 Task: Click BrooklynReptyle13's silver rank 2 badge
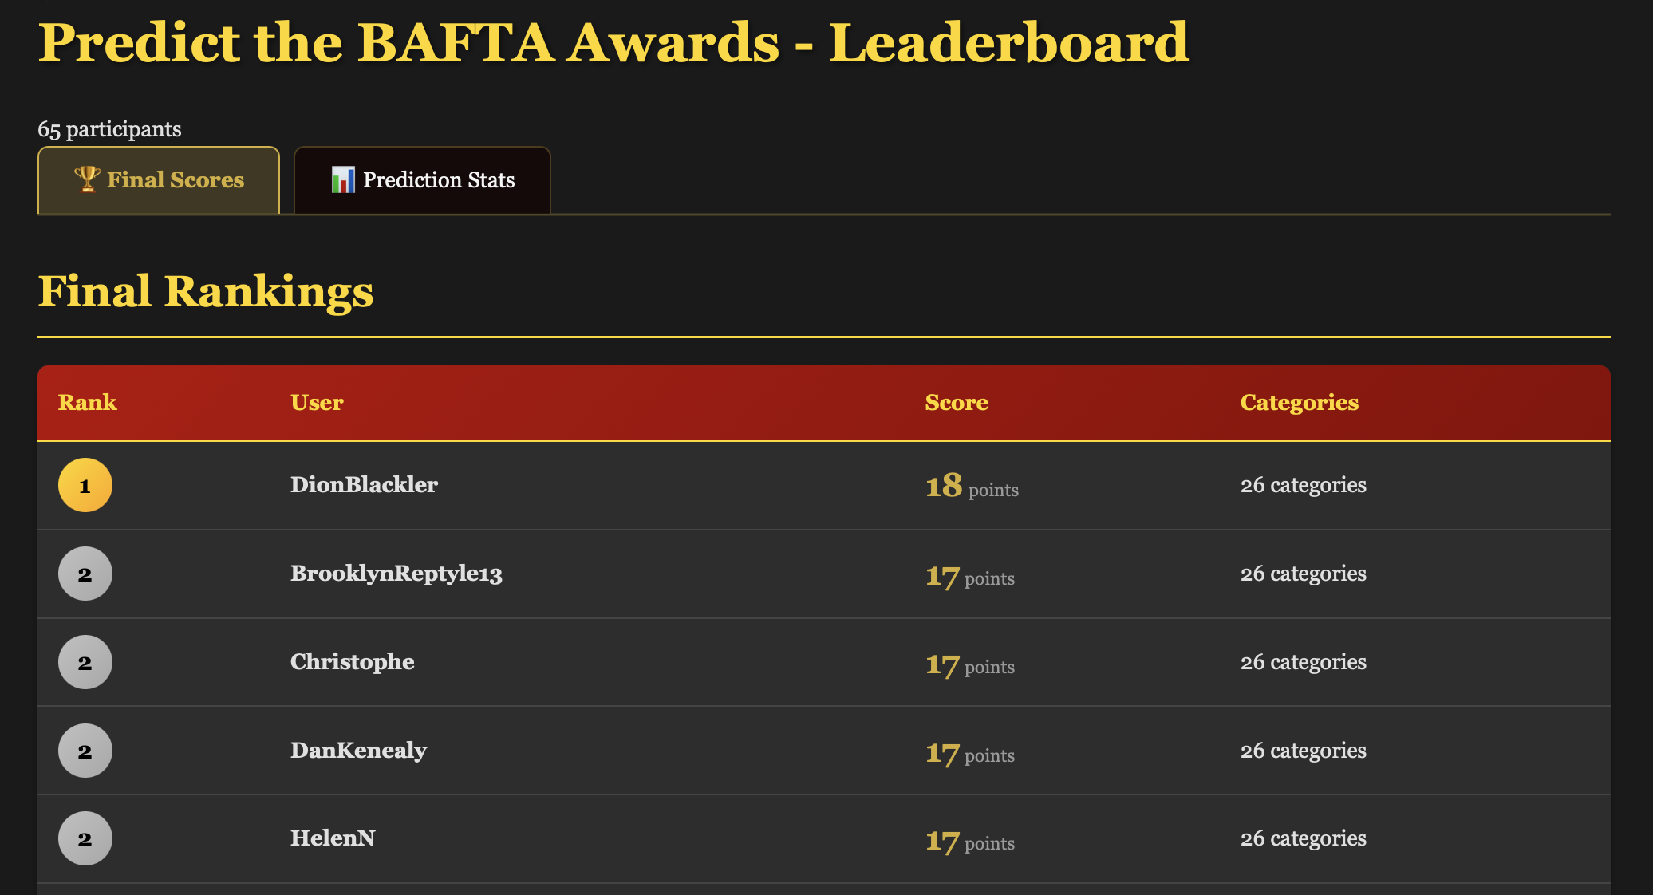pyautogui.click(x=85, y=574)
